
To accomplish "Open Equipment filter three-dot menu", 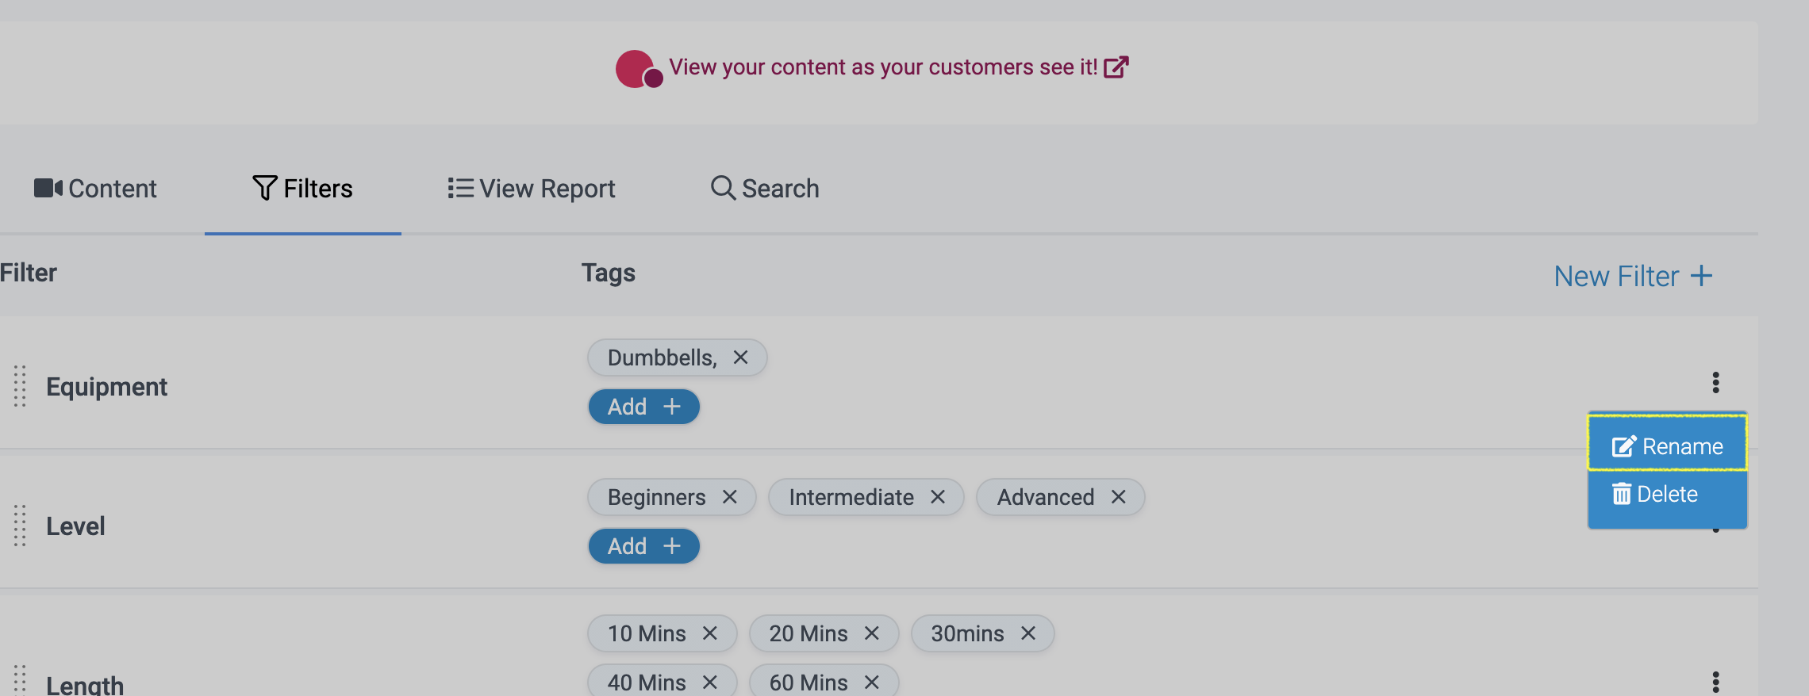I will (1715, 383).
